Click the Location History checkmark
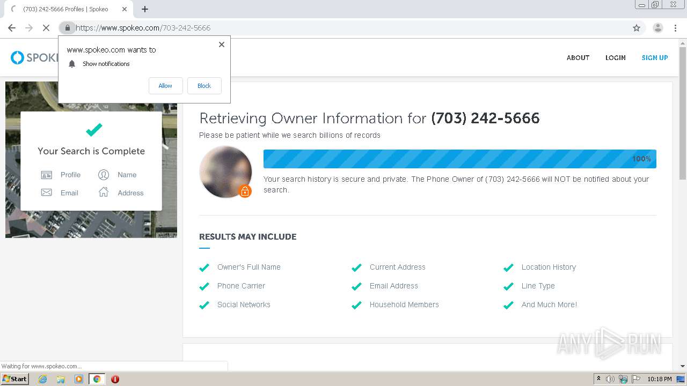This screenshot has height=386, width=687. pos(508,268)
